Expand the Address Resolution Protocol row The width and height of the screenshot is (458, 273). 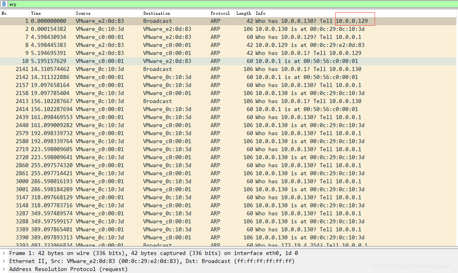(4, 269)
